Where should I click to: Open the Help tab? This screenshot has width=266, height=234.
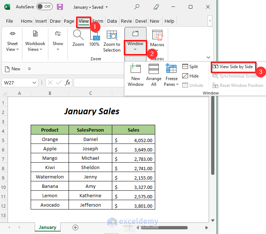[x=169, y=21]
